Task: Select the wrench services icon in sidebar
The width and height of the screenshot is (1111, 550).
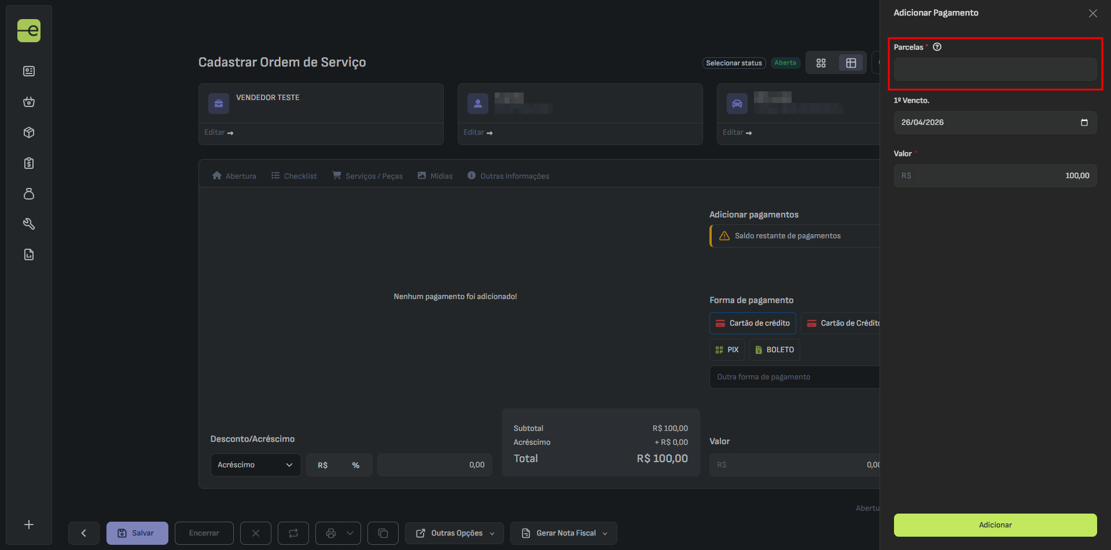Action: pyautogui.click(x=29, y=224)
